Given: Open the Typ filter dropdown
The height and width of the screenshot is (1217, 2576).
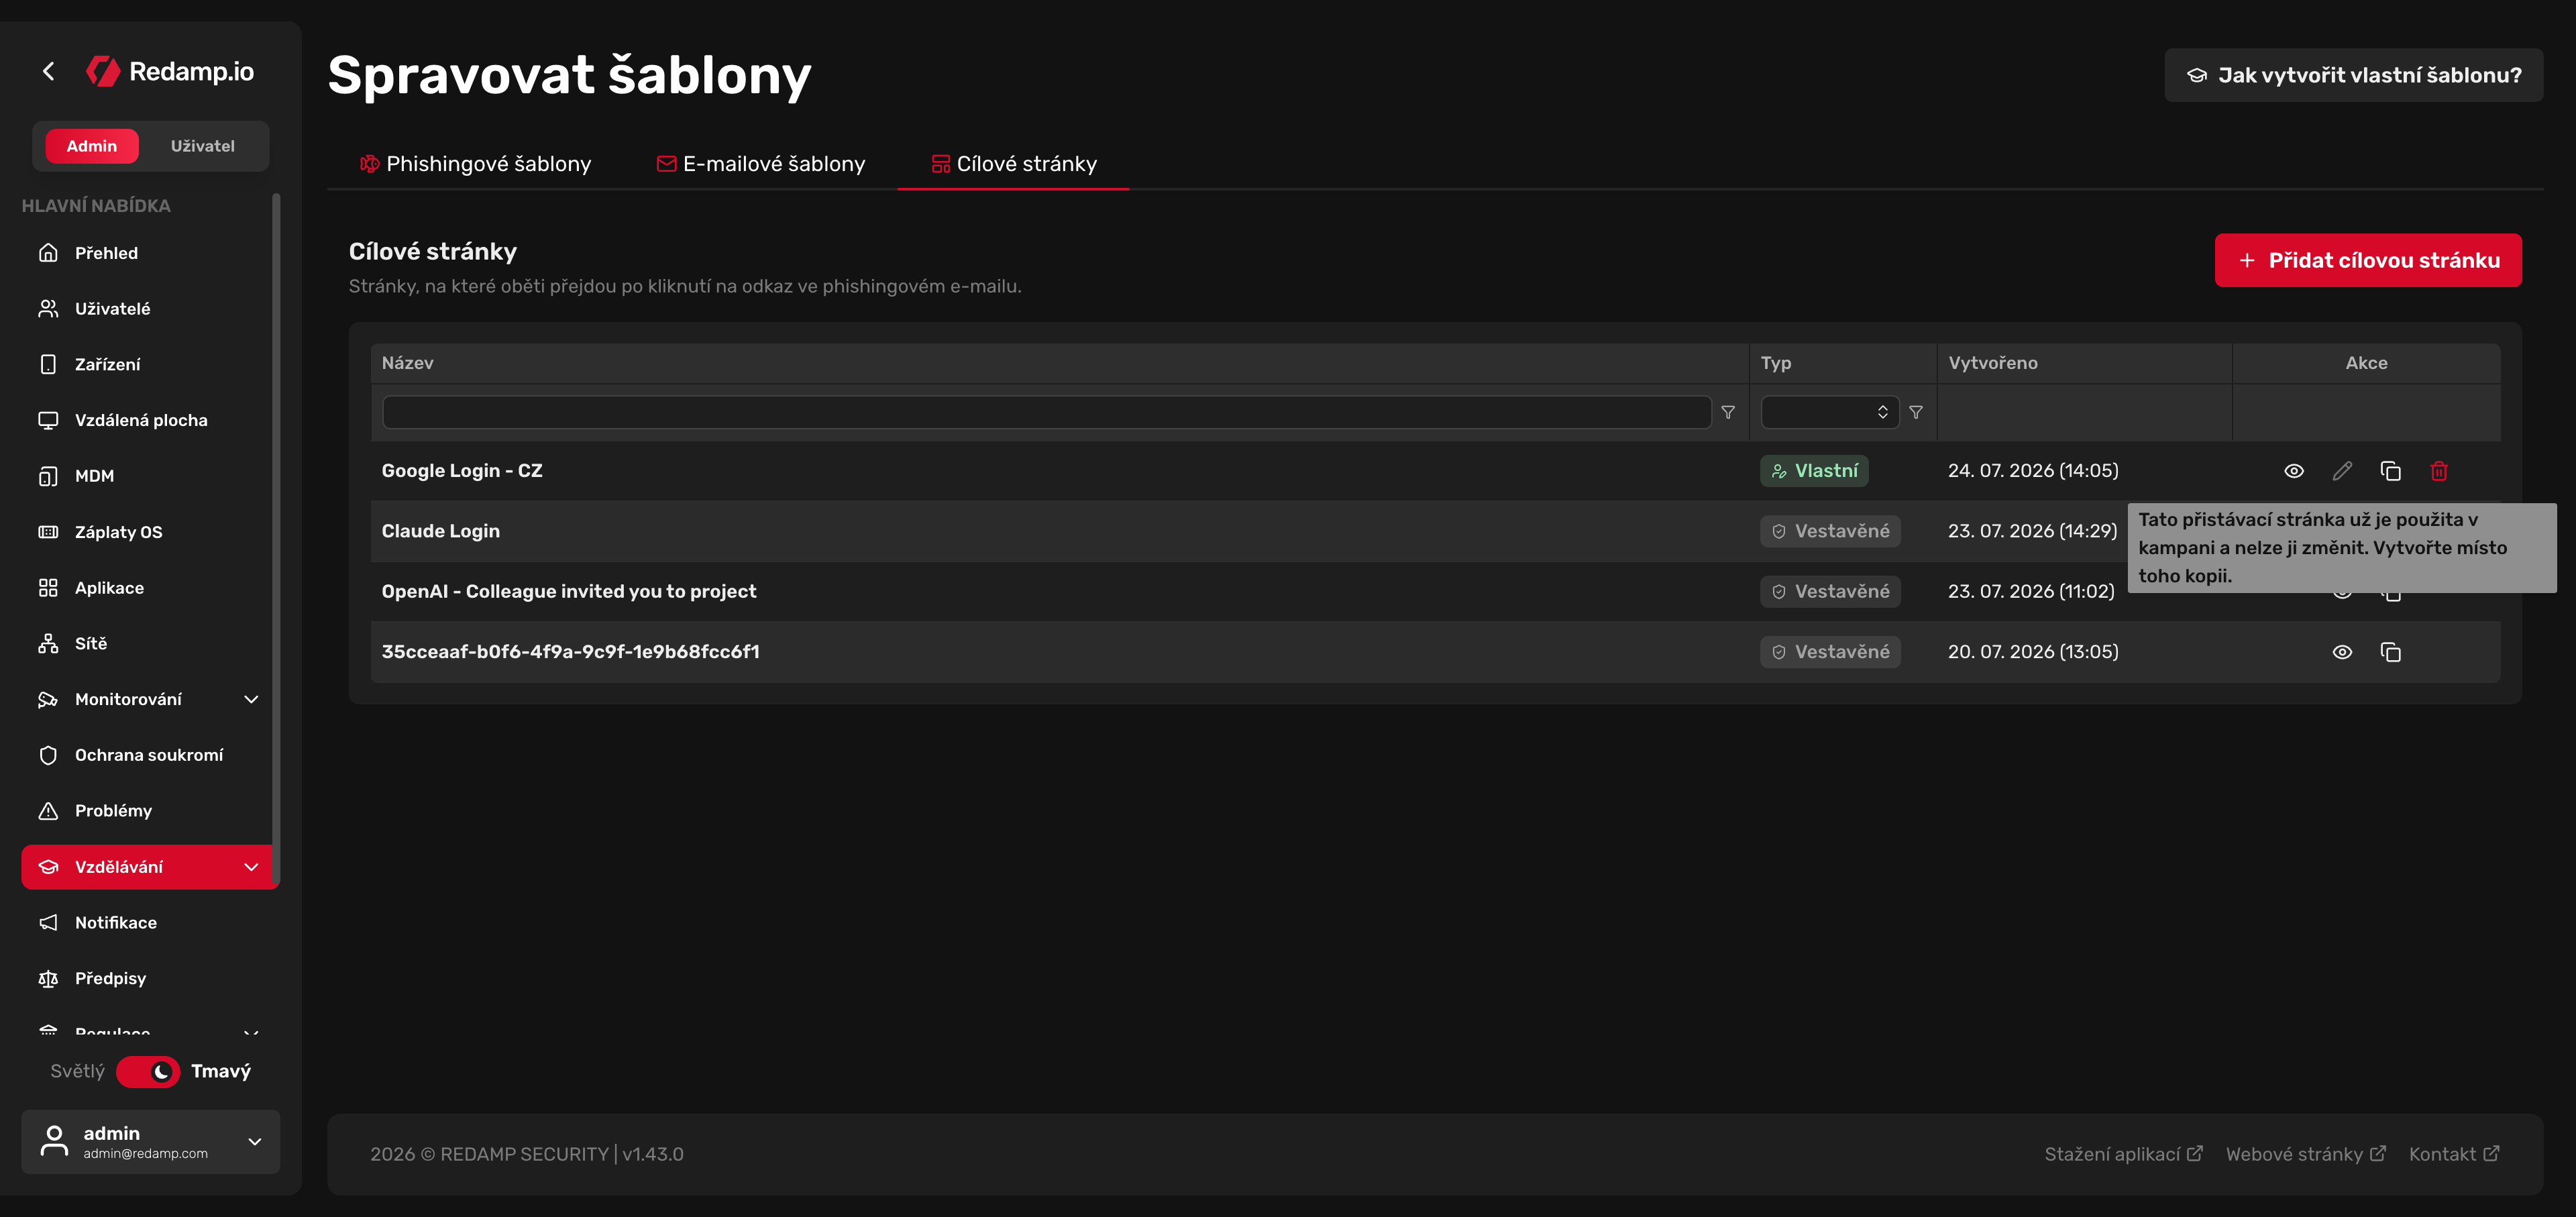Looking at the screenshot, I should (x=1830, y=412).
